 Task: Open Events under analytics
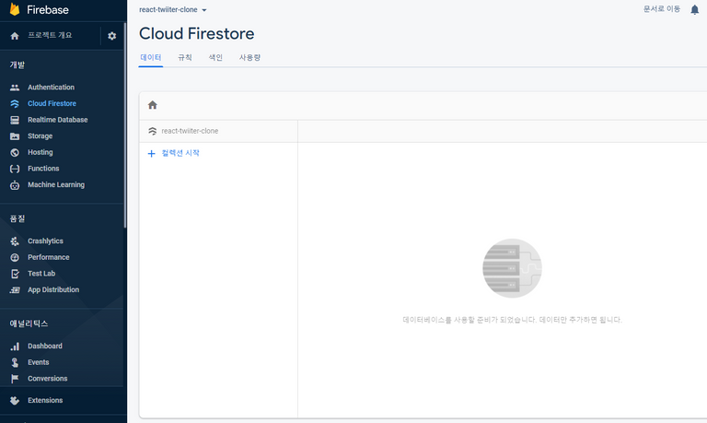(x=39, y=362)
